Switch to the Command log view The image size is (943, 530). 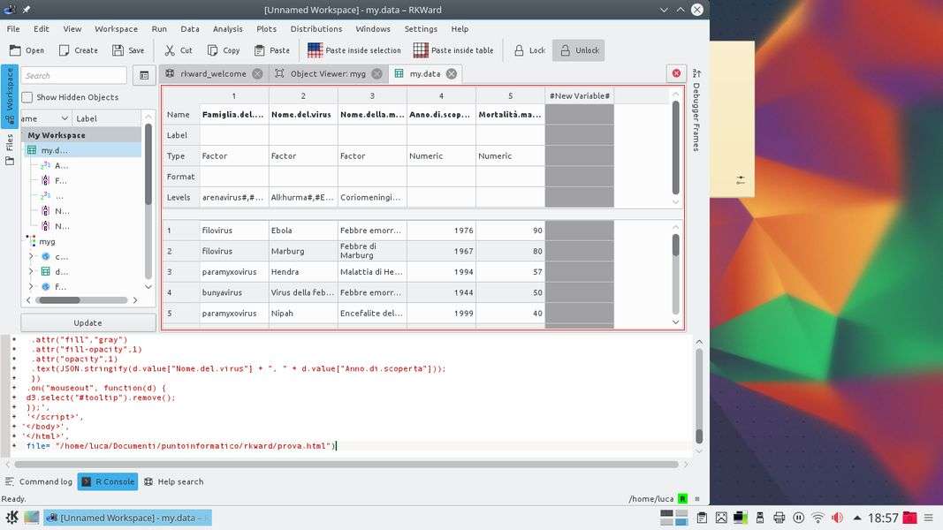[39, 481]
